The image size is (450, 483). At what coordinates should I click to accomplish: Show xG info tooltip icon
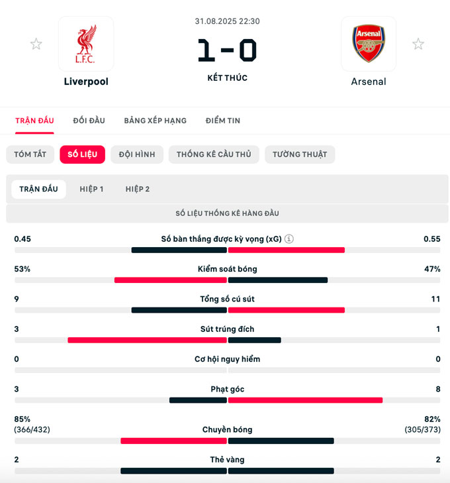point(289,239)
